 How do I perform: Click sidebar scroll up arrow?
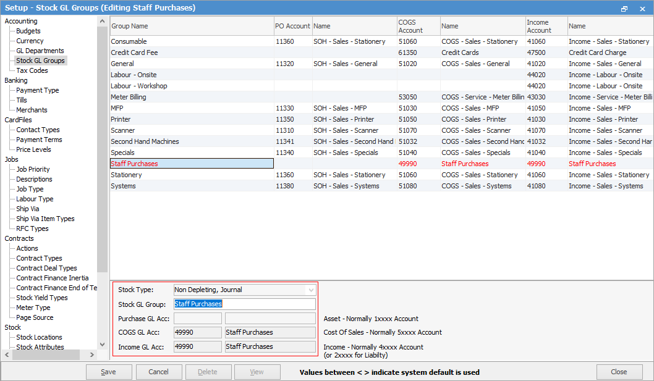(x=102, y=21)
